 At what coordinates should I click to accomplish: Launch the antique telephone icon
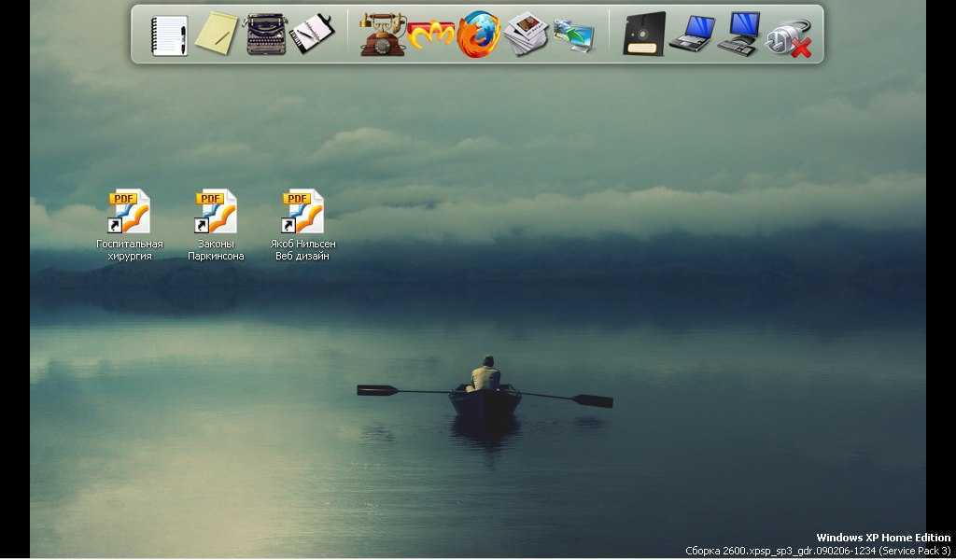click(x=382, y=35)
